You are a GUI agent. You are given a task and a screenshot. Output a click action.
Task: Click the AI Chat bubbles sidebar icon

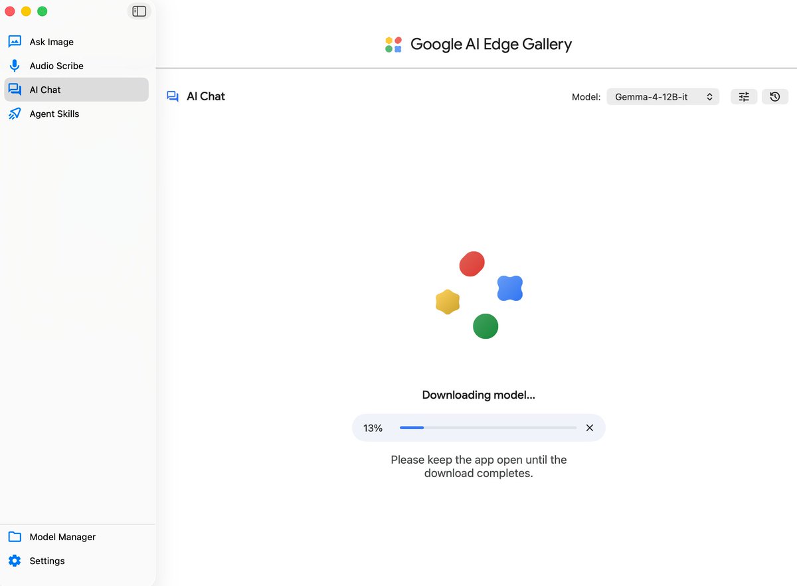point(15,90)
